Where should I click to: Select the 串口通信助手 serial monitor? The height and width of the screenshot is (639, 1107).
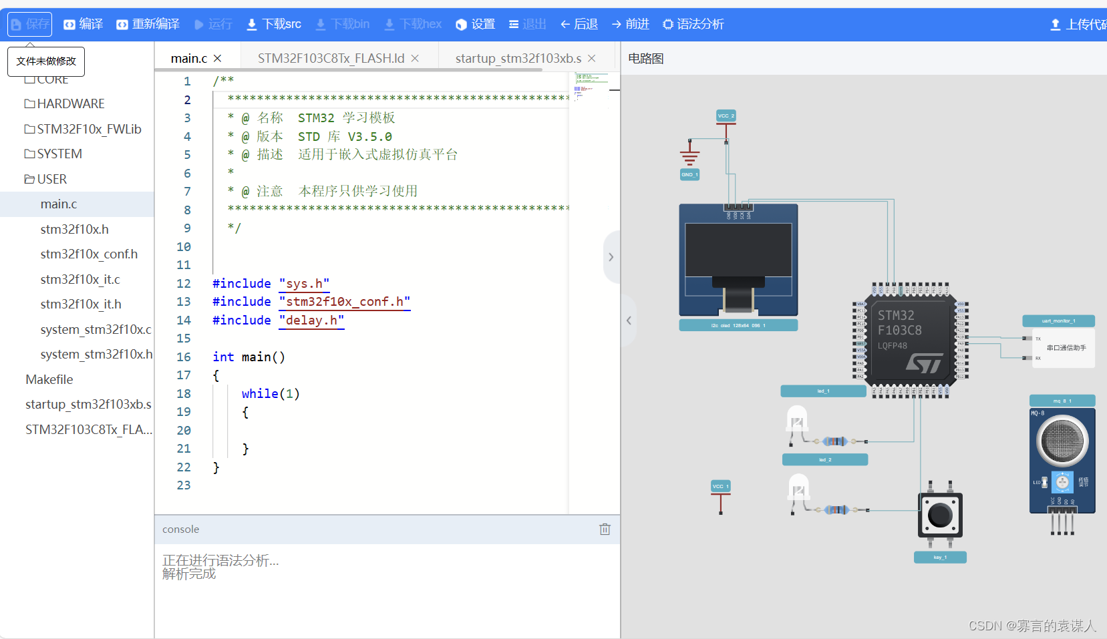tap(1062, 348)
